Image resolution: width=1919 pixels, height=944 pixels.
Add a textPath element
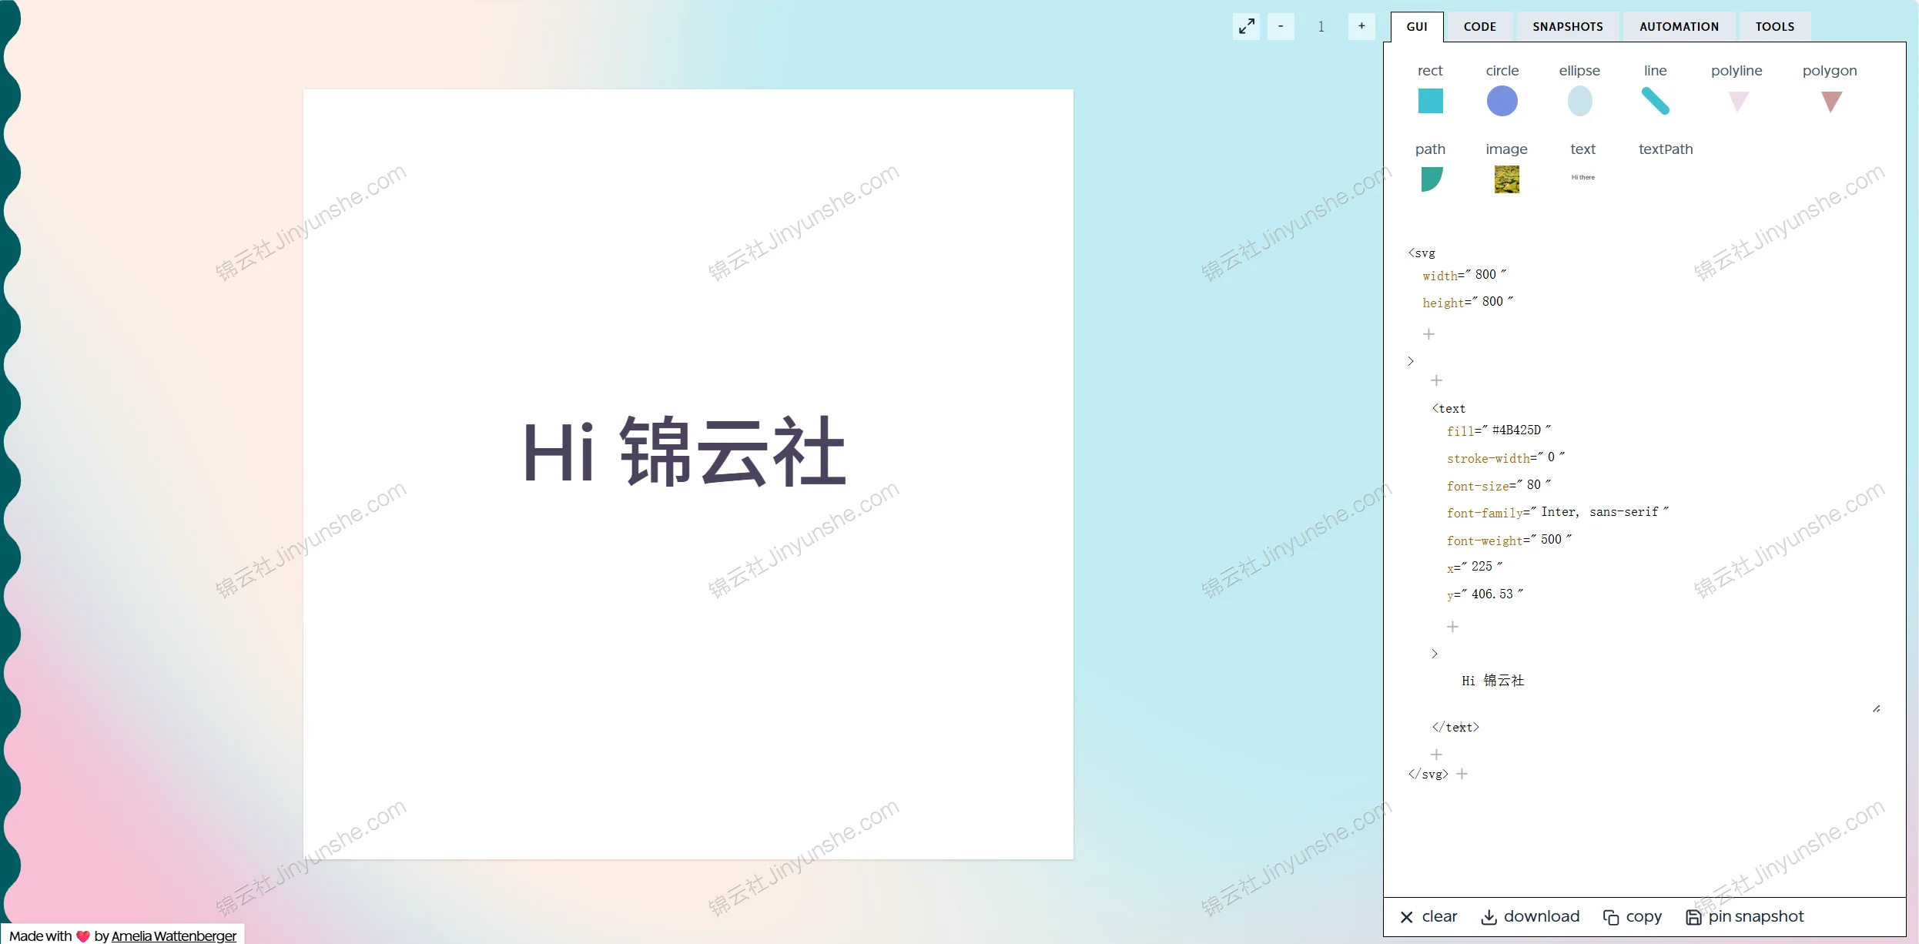[1666, 149]
